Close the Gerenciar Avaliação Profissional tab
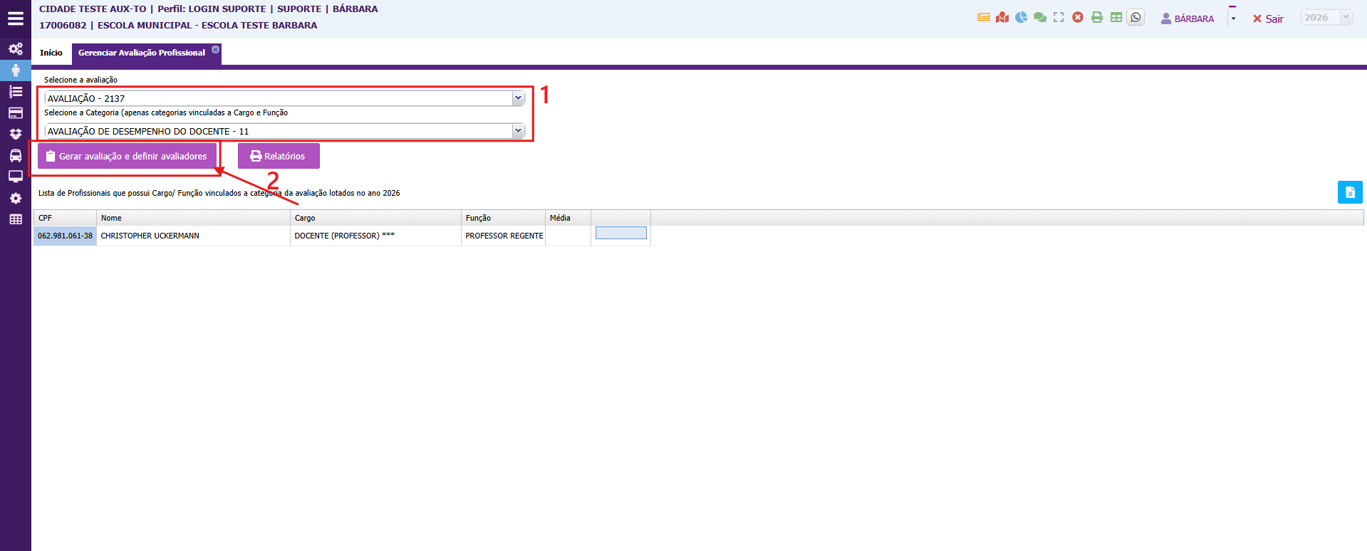The image size is (1367, 551). tap(215, 49)
